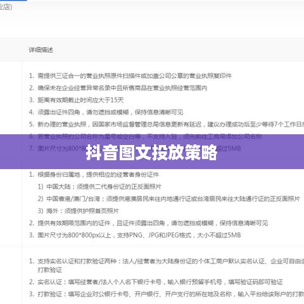Select the line starting 实名认证：填写经营者/法人

pyautogui.click(x=156, y=282)
